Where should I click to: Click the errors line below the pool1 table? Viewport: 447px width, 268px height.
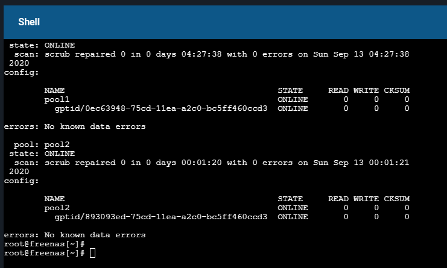tap(75, 126)
